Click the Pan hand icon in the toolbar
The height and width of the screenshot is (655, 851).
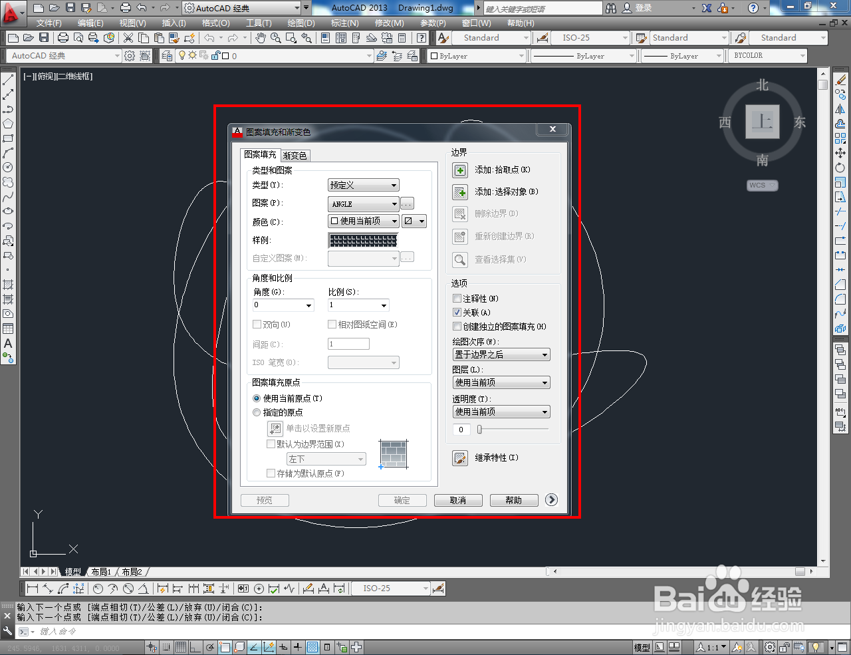pyautogui.click(x=261, y=38)
